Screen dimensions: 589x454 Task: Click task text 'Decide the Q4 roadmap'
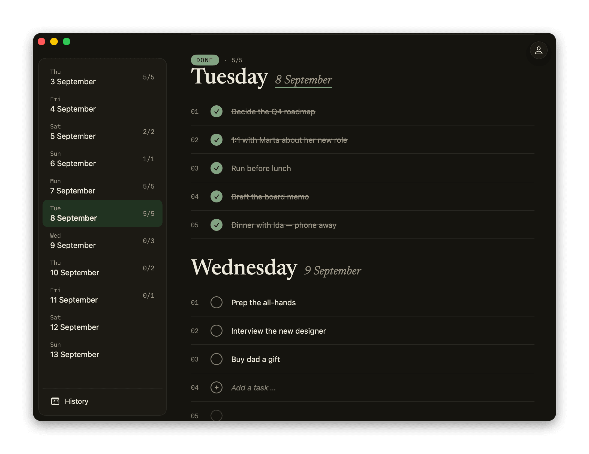(273, 112)
